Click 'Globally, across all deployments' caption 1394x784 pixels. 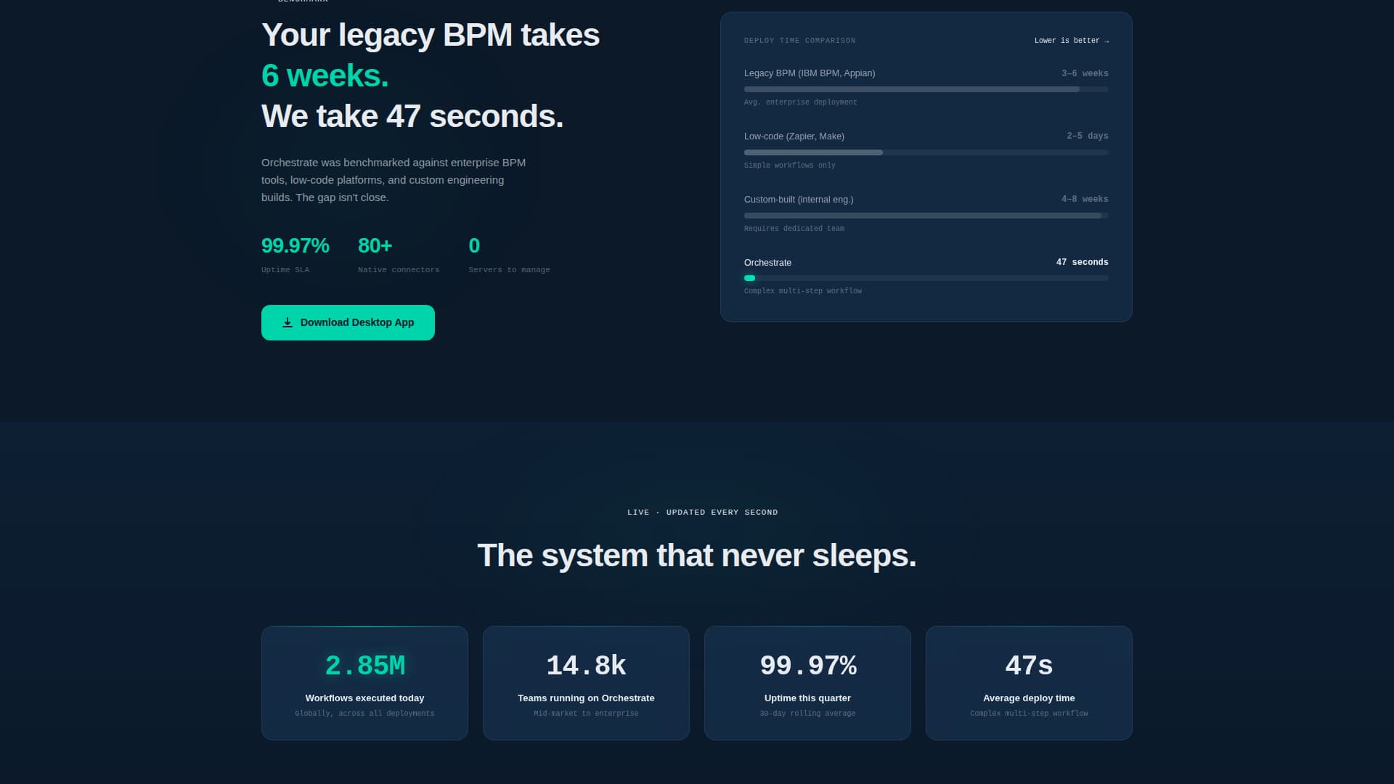tap(364, 714)
